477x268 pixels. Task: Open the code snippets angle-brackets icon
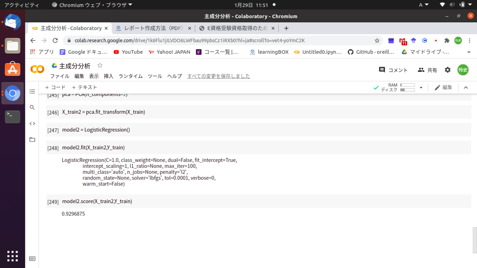point(32,123)
